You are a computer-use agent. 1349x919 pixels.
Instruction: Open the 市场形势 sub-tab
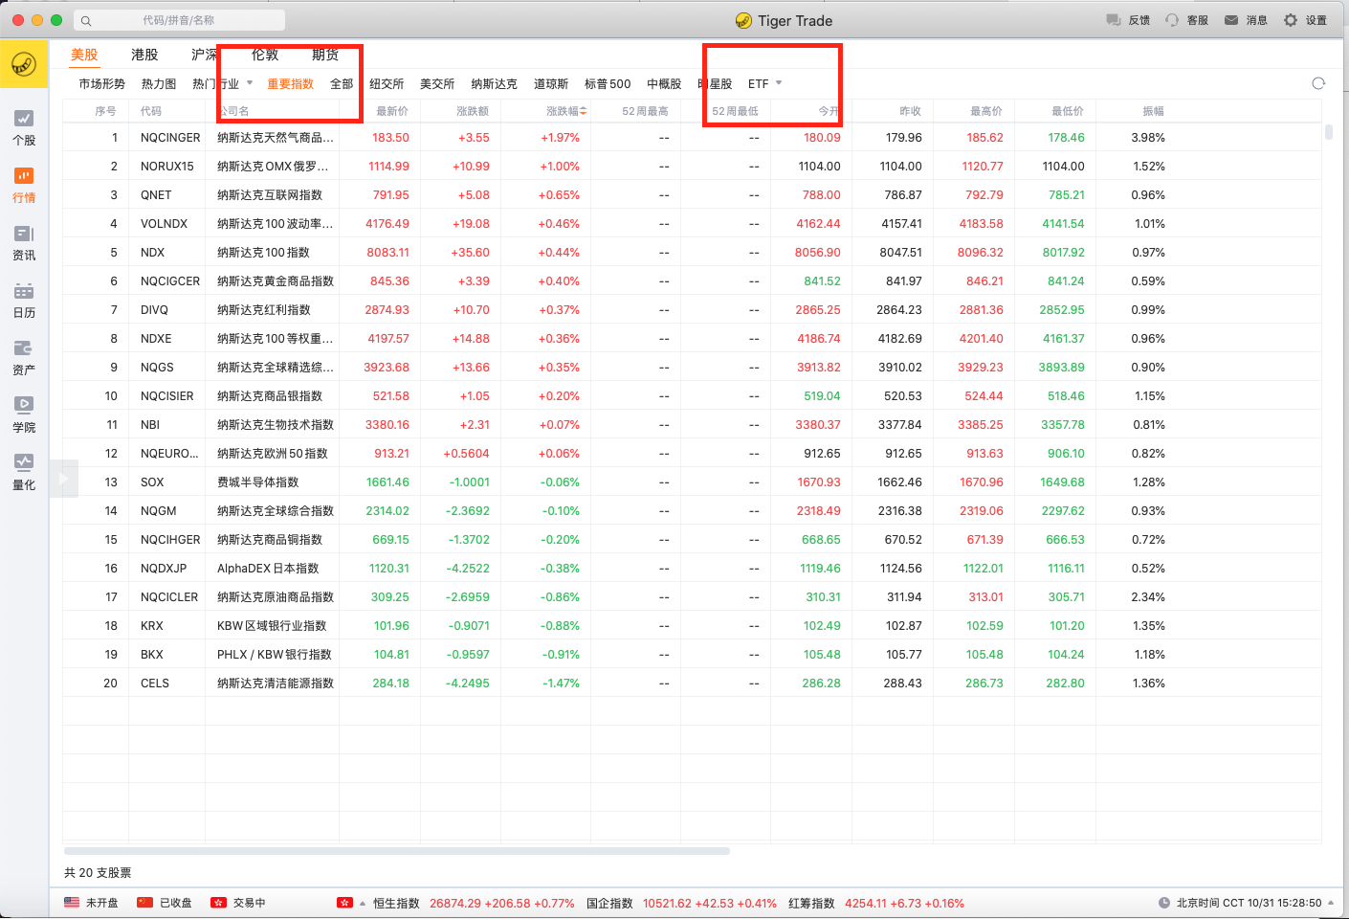(102, 84)
